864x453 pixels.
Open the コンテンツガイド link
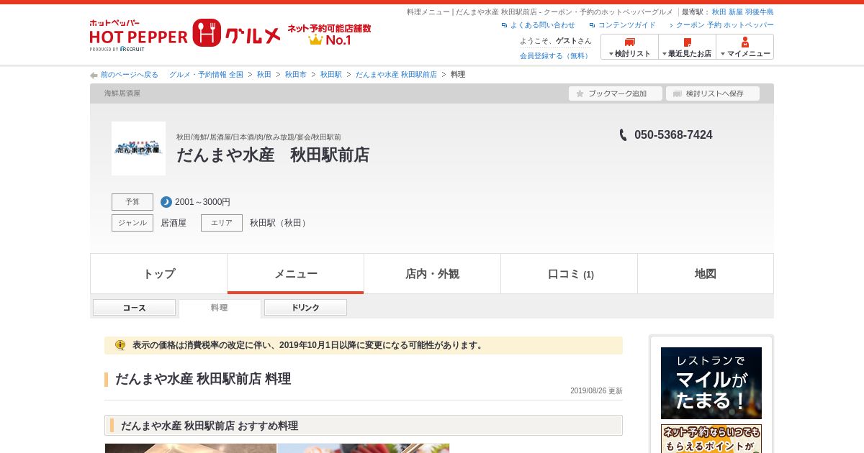pyautogui.click(x=626, y=24)
